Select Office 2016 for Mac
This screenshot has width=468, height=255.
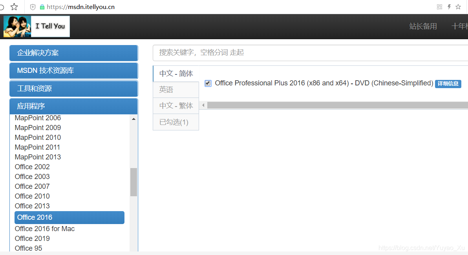[45, 229]
